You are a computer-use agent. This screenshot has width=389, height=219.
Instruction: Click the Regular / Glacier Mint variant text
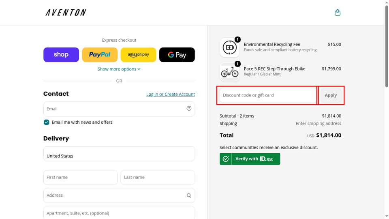[x=262, y=74]
